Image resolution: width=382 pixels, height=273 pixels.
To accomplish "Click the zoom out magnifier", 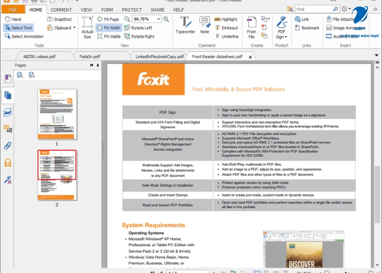I will [127, 19].
